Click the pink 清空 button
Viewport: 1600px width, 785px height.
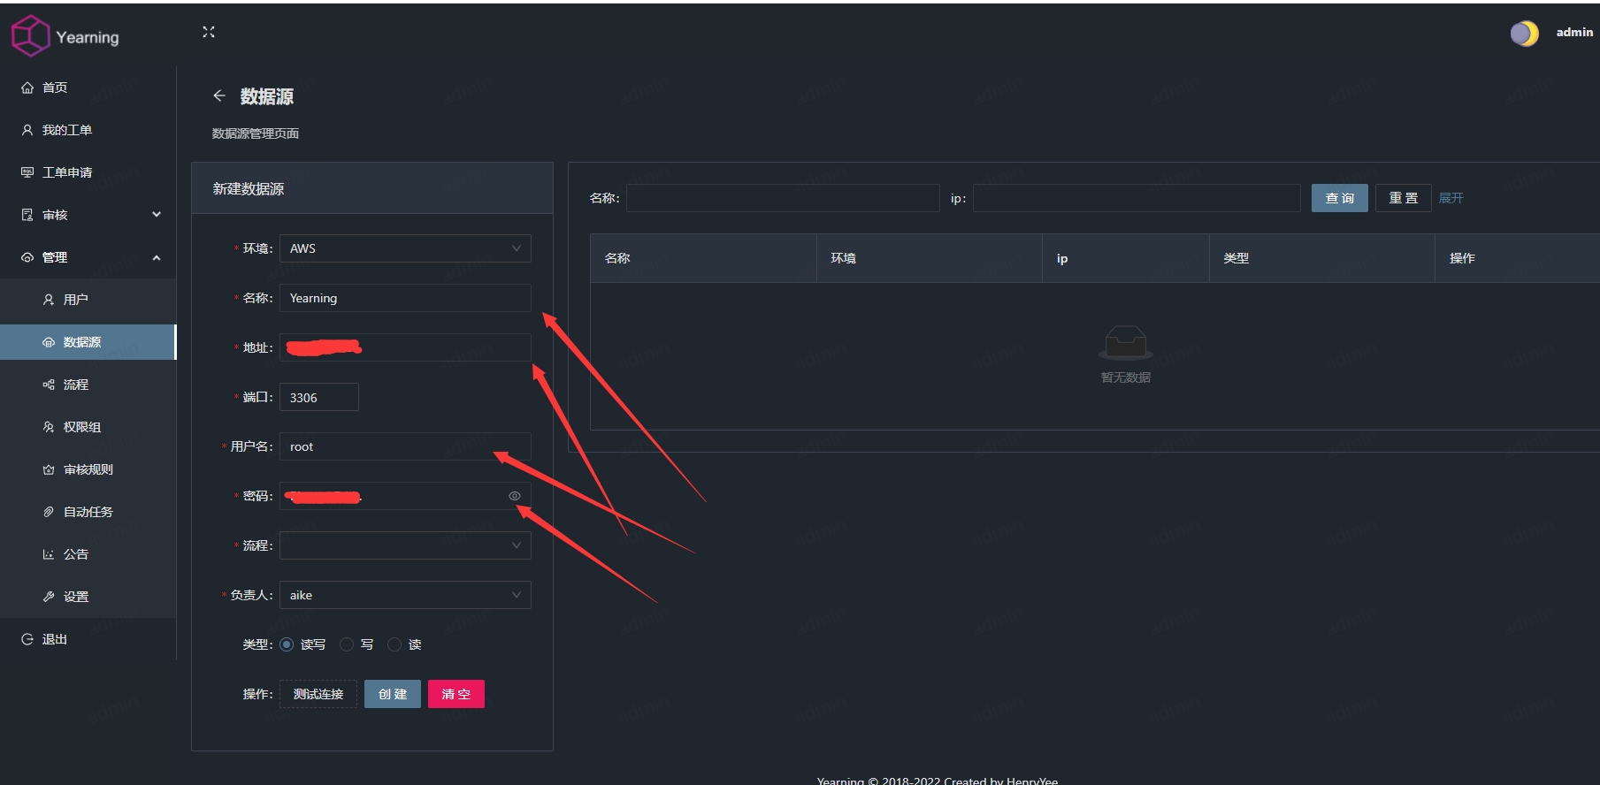click(456, 694)
